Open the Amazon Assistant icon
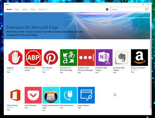 tap(139, 58)
